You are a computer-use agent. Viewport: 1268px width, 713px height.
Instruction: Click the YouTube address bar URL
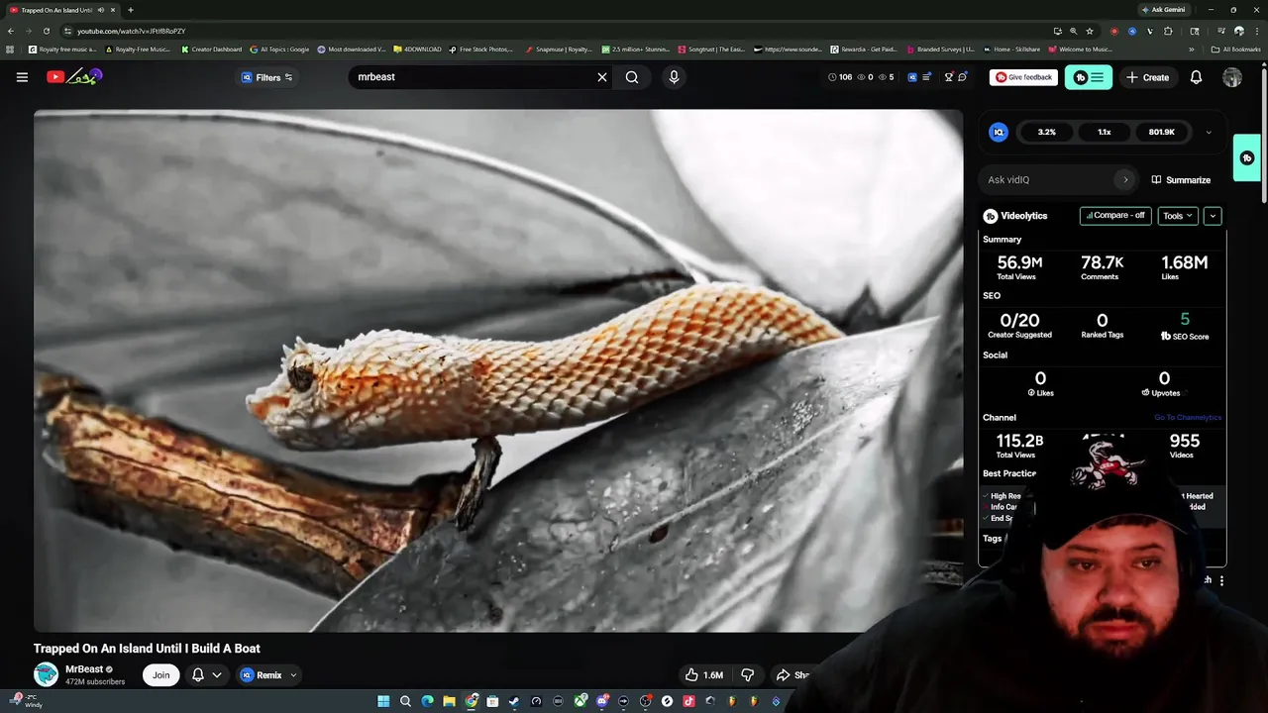(x=132, y=31)
